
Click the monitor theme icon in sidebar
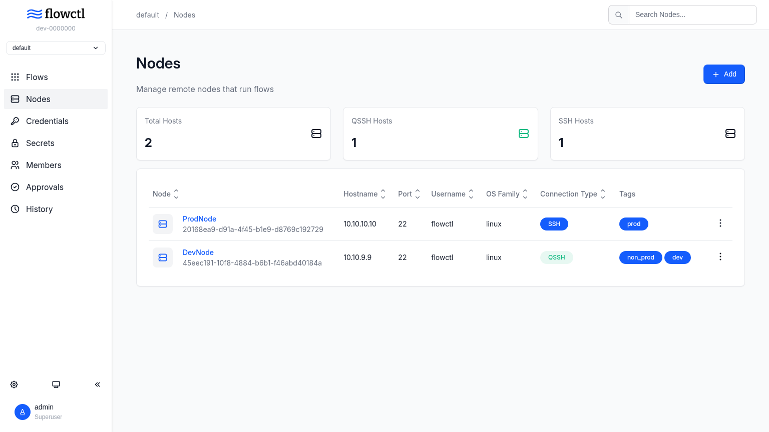[56, 384]
